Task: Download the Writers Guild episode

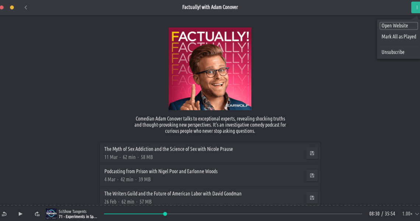Action: pyautogui.click(x=312, y=198)
